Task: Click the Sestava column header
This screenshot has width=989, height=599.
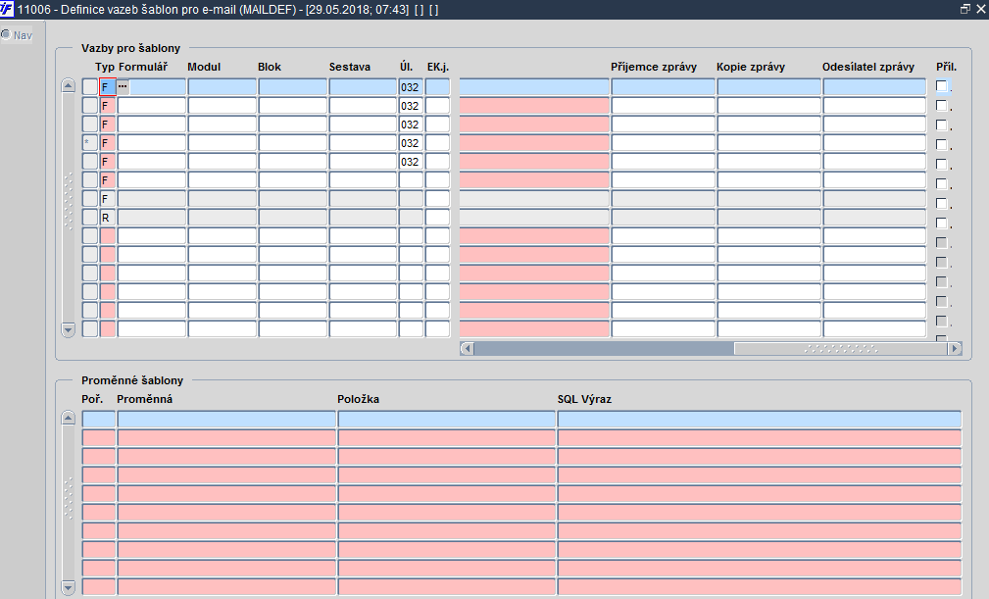Action: coord(349,67)
